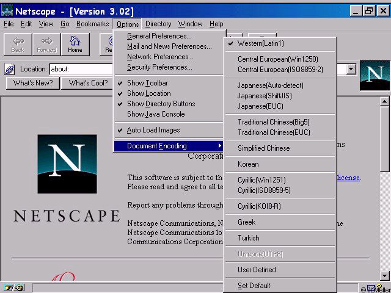This screenshot has height=293, width=391.
Task: Select Turkish encoding
Action: [x=280, y=238]
